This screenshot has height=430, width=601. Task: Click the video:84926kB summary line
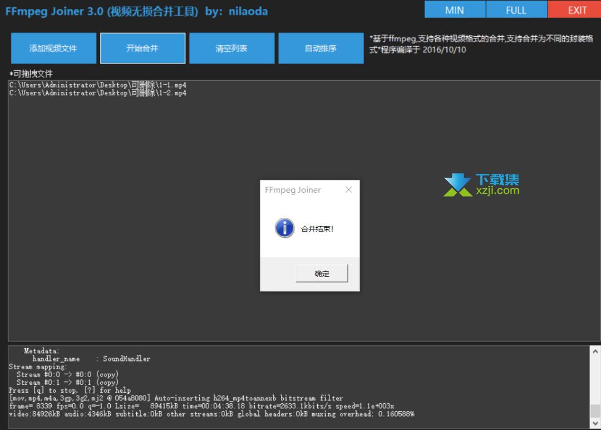tap(211, 414)
